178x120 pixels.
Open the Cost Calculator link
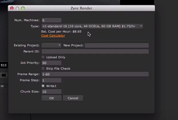click(53, 36)
